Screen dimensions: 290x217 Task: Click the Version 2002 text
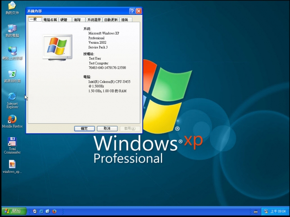[x=97, y=43]
